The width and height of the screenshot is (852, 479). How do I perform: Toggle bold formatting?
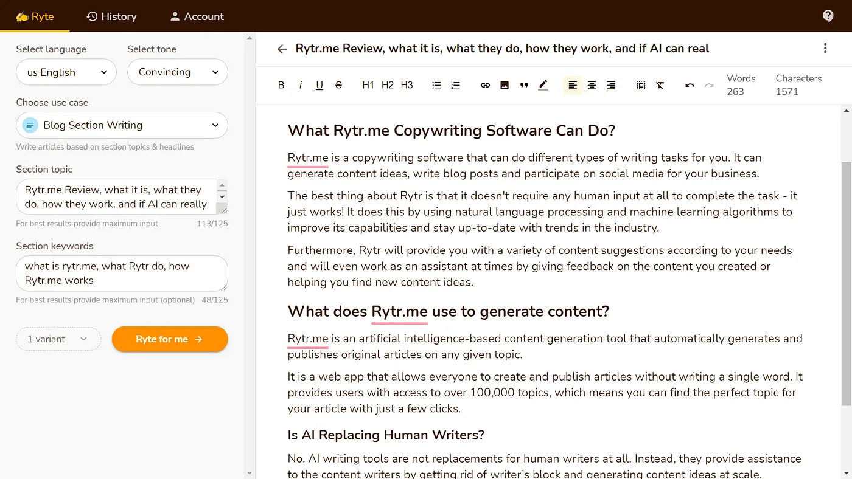(281, 85)
